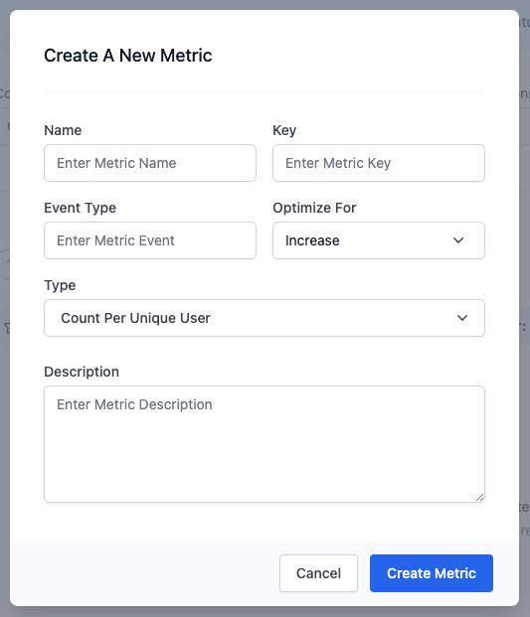Image resolution: width=530 pixels, height=617 pixels.
Task: Click the Create A New Metric heading
Action: 128,56
